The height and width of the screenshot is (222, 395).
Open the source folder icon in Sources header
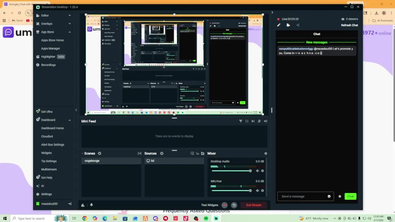pos(202,153)
